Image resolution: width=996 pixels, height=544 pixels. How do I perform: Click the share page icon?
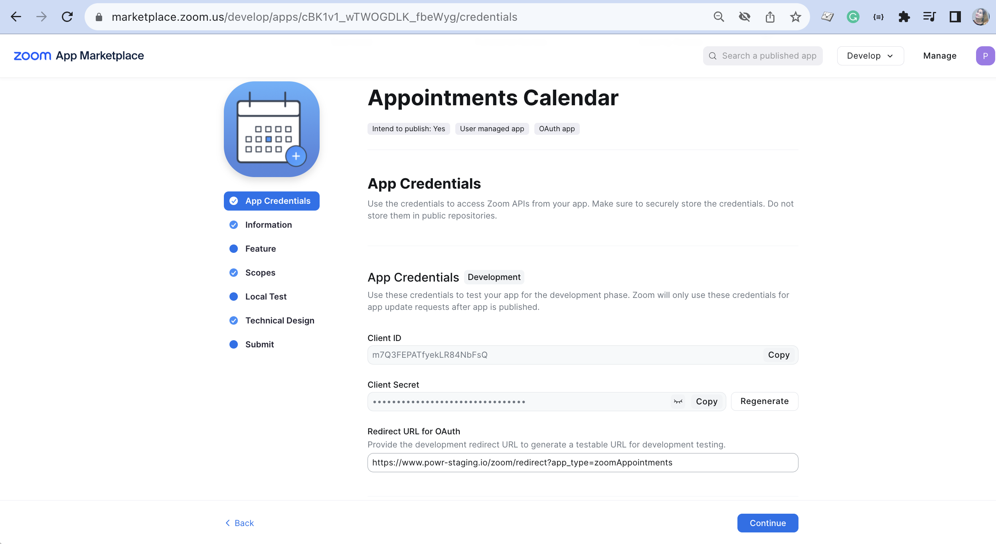tap(770, 17)
